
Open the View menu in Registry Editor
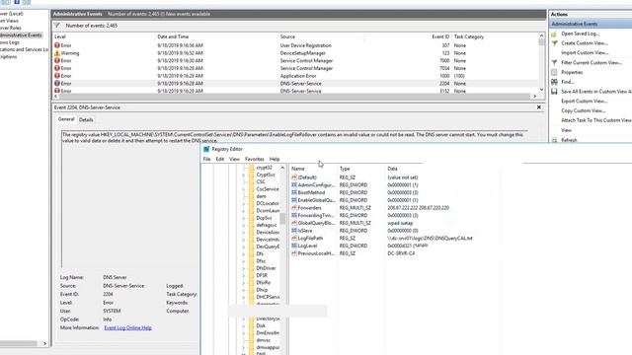tap(234, 159)
